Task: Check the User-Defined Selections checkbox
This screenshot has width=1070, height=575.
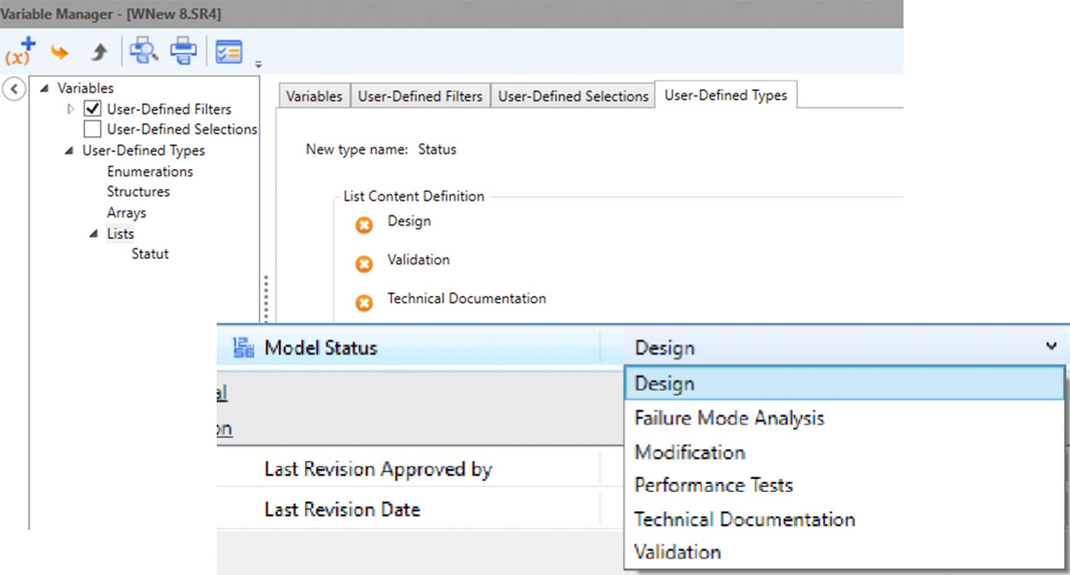Action: (93, 129)
